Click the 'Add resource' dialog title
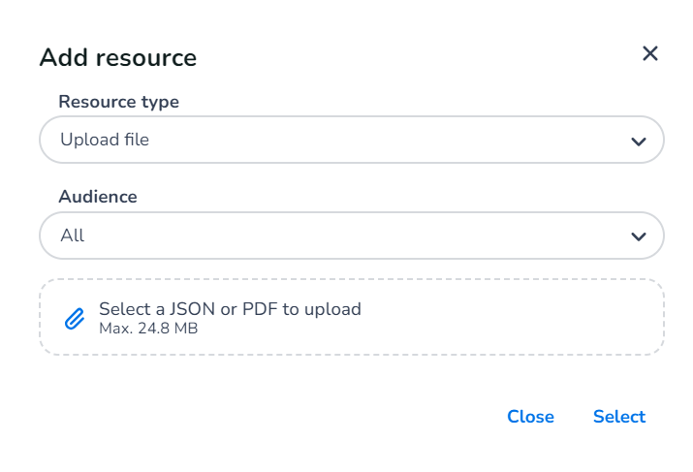The image size is (693, 472). [x=118, y=57]
